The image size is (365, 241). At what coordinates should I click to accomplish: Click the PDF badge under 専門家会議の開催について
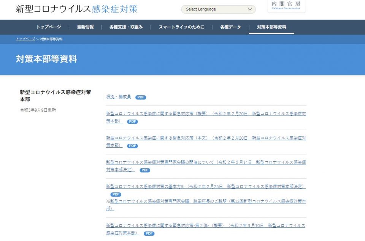coord(144,170)
